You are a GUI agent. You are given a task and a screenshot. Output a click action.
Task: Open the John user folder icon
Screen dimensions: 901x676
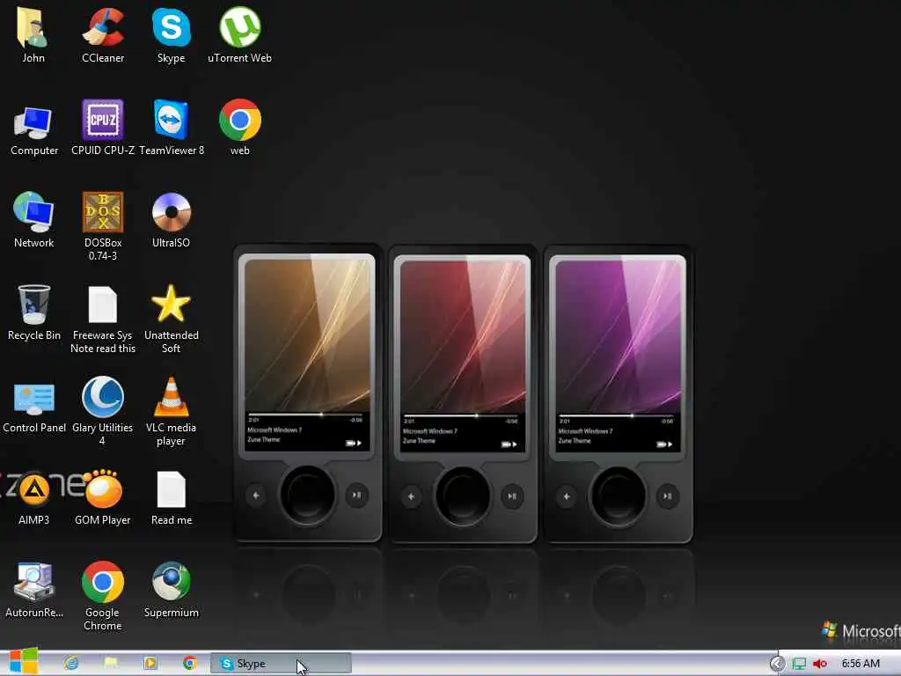pos(33,34)
